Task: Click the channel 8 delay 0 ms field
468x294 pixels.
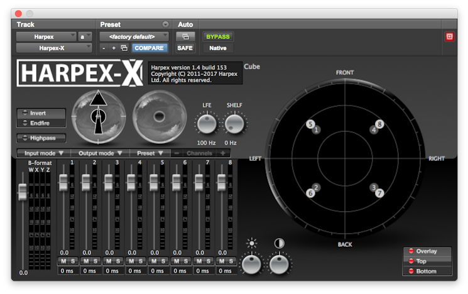Action: pos(226,271)
